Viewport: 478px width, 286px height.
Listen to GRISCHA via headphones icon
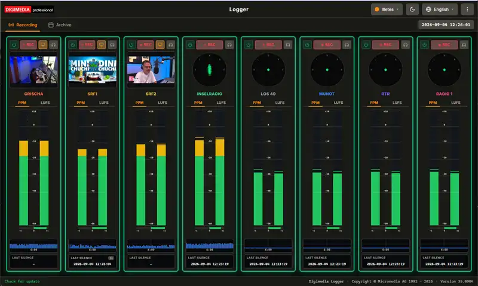pos(53,45)
